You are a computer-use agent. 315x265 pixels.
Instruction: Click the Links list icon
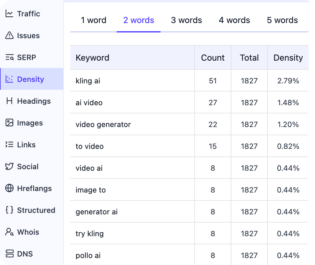(x=9, y=145)
